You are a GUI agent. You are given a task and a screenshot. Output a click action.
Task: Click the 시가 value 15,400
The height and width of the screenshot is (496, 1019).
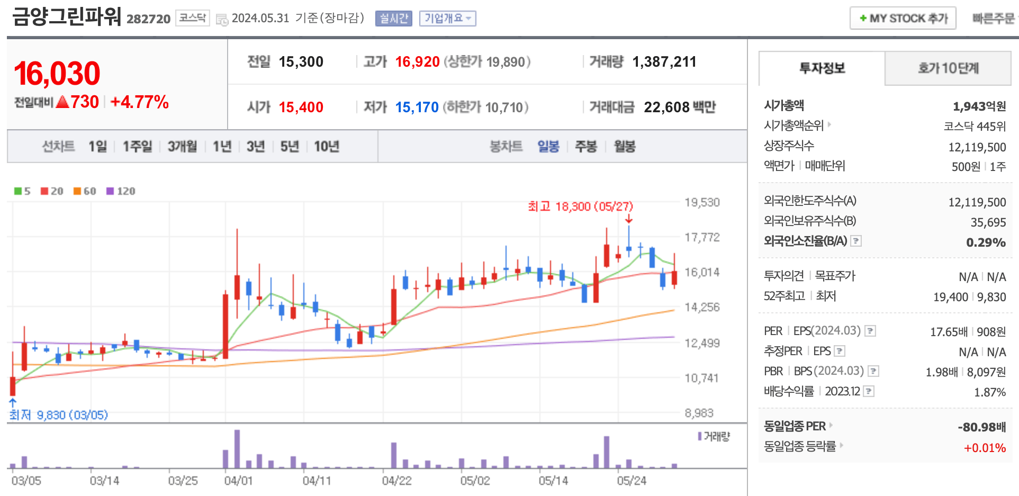click(301, 107)
